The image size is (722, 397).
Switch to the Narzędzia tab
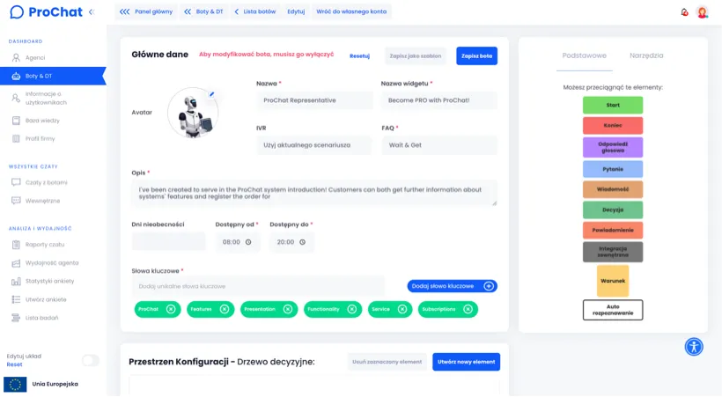click(x=646, y=55)
